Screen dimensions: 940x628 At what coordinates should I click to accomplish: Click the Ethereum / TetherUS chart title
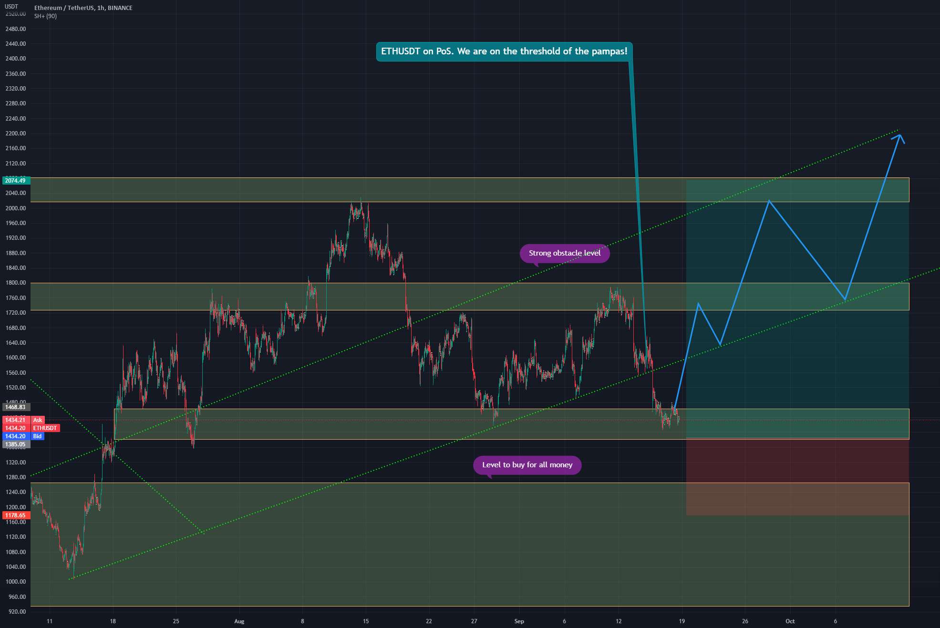tap(83, 8)
